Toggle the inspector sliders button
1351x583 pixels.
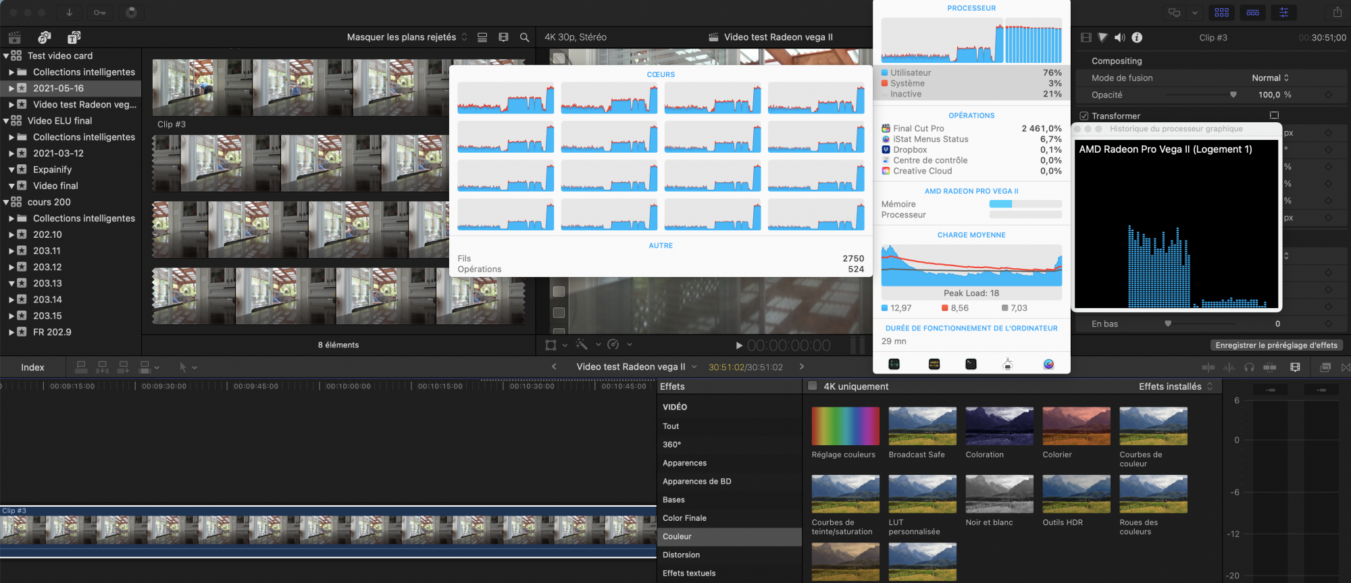1283,12
